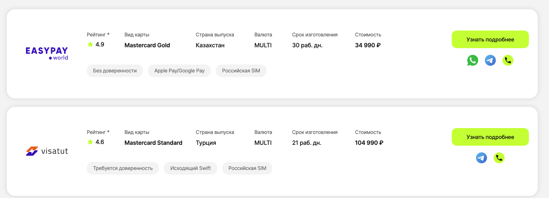This screenshot has width=549, height=198.
Task: Click 'Российская SIM' tag in Visatut card
Action: pyautogui.click(x=247, y=168)
